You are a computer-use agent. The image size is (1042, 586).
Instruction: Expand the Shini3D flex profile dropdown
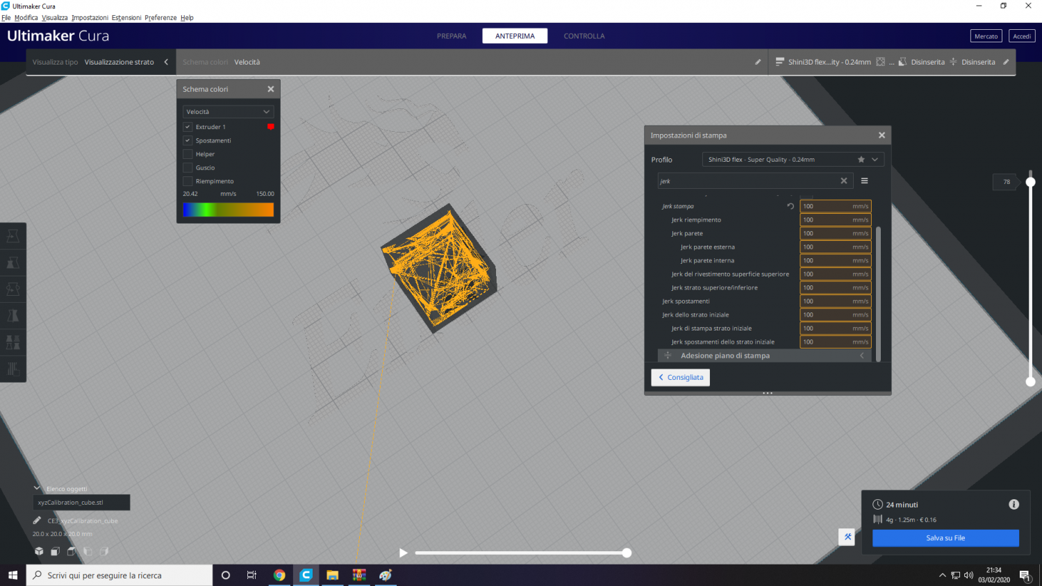pos(875,160)
